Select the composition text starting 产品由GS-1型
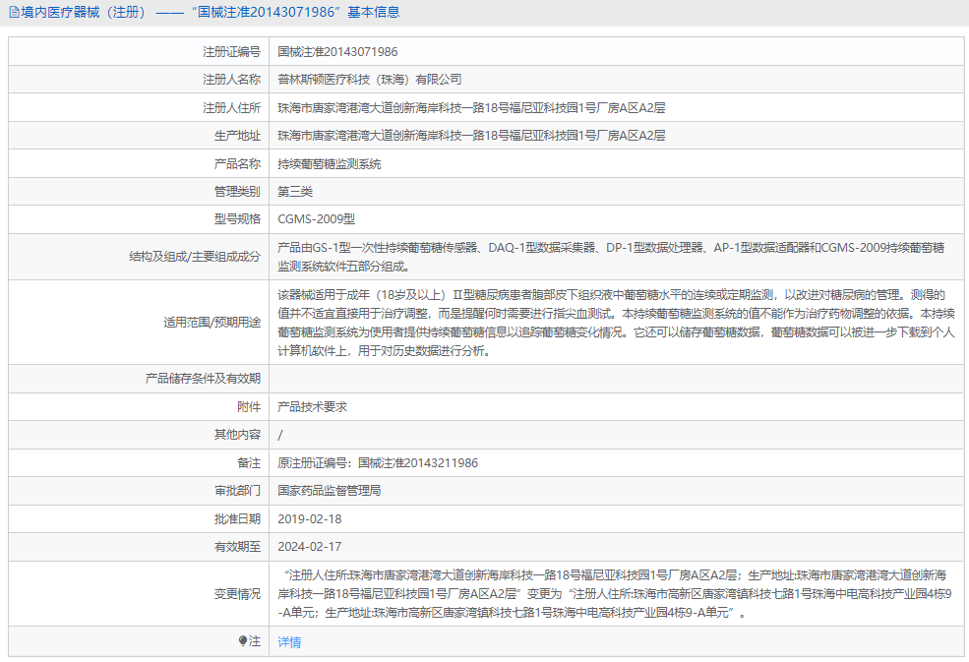The width and height of the screenshot is (969, 662). pyautogui.click(x=611, y=257)
